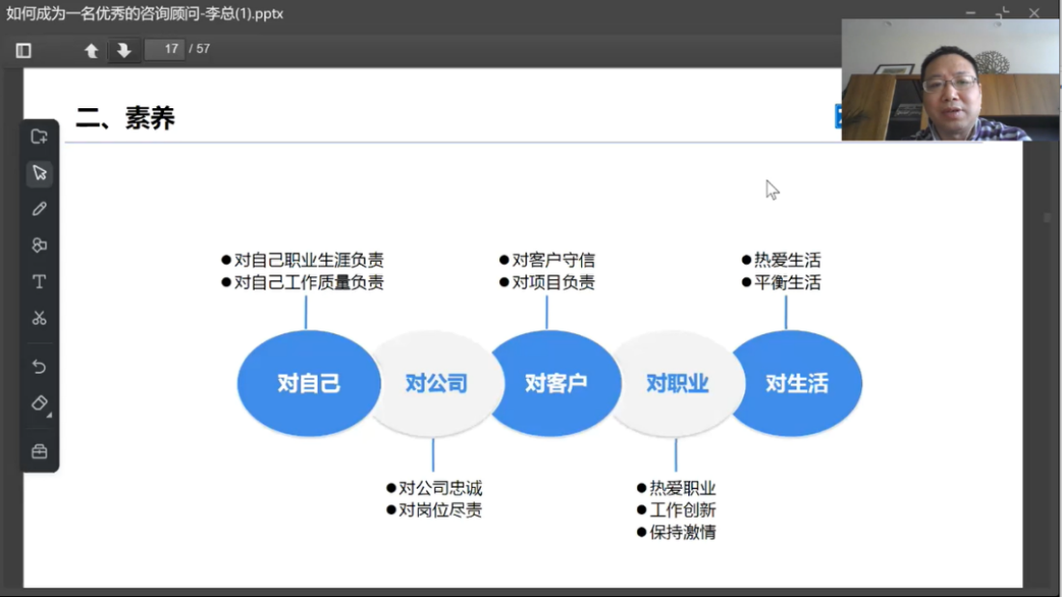Select the eraser tool
1062x597 pixels.
40,403
